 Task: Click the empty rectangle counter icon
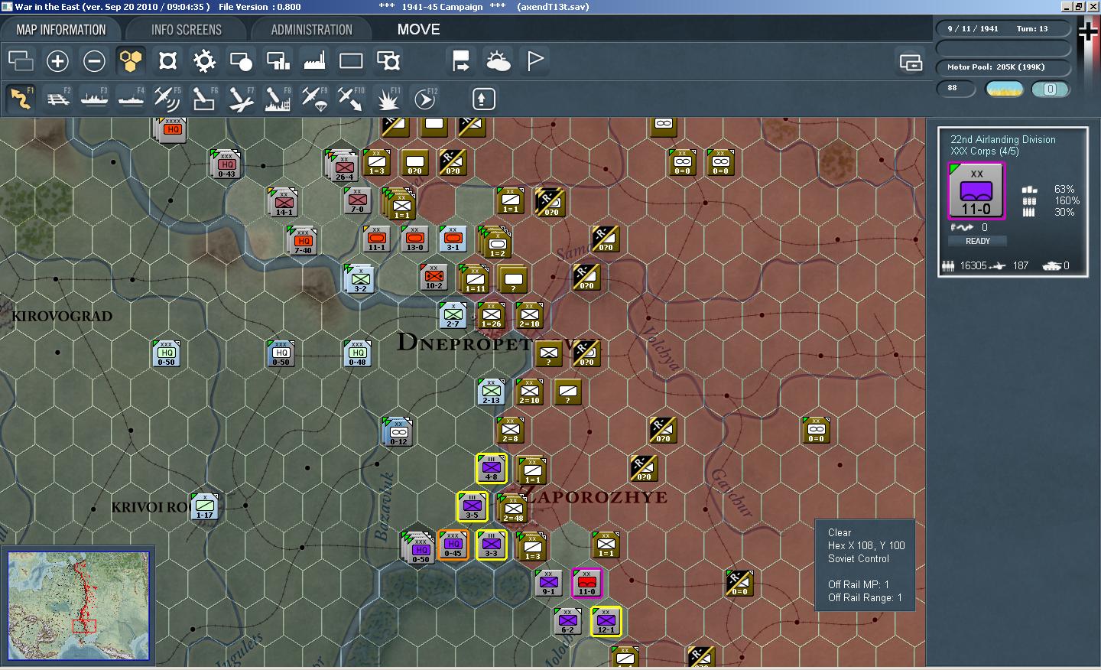pos(351,61)
